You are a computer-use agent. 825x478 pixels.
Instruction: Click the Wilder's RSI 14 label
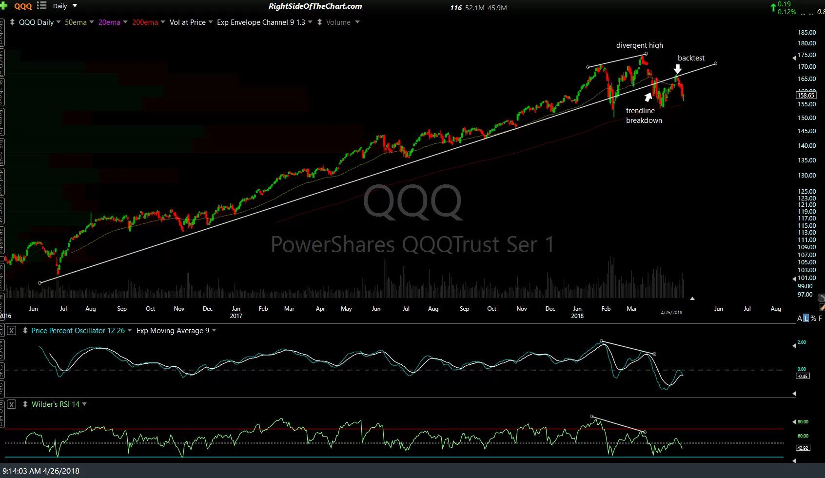tap(55, 404)
